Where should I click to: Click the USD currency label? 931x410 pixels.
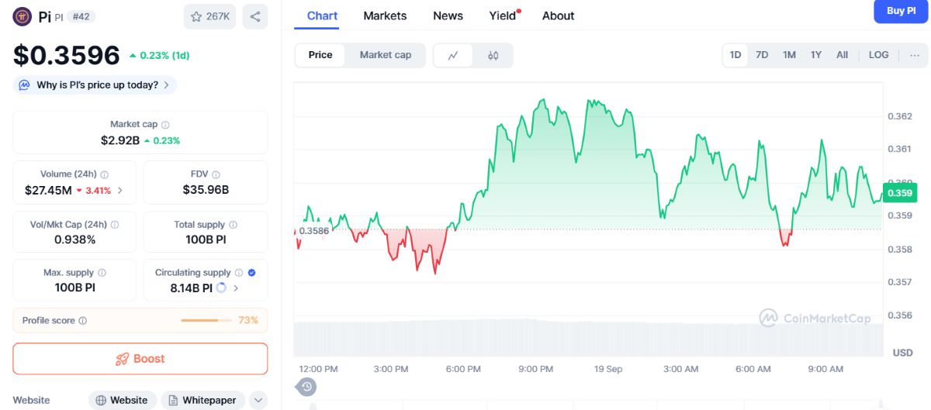pos(903,353)
